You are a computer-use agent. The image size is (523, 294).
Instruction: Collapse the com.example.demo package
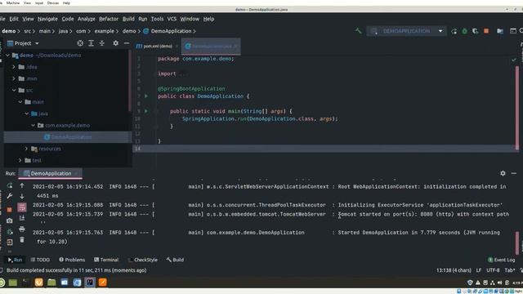coord(33,125)
